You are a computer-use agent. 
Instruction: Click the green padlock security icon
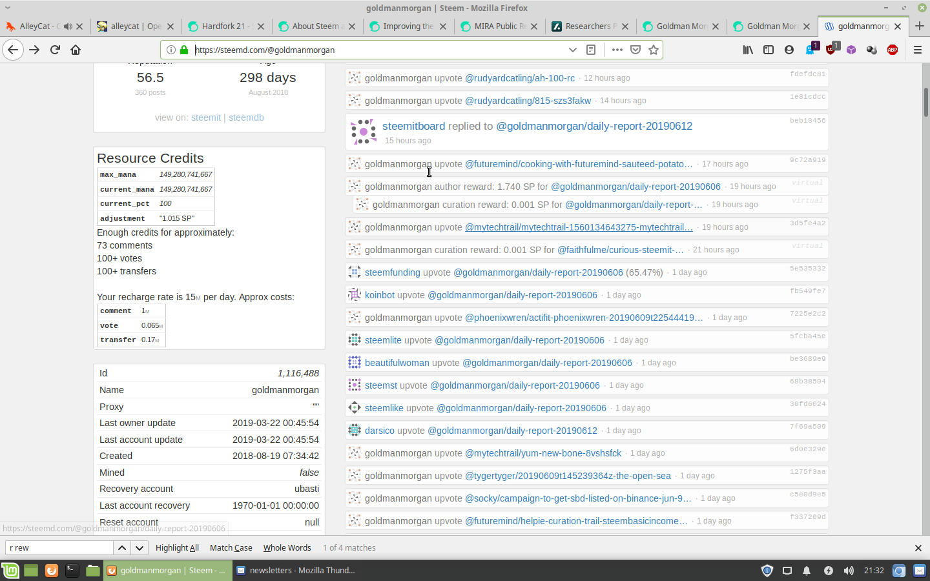[x=184, y=50]
